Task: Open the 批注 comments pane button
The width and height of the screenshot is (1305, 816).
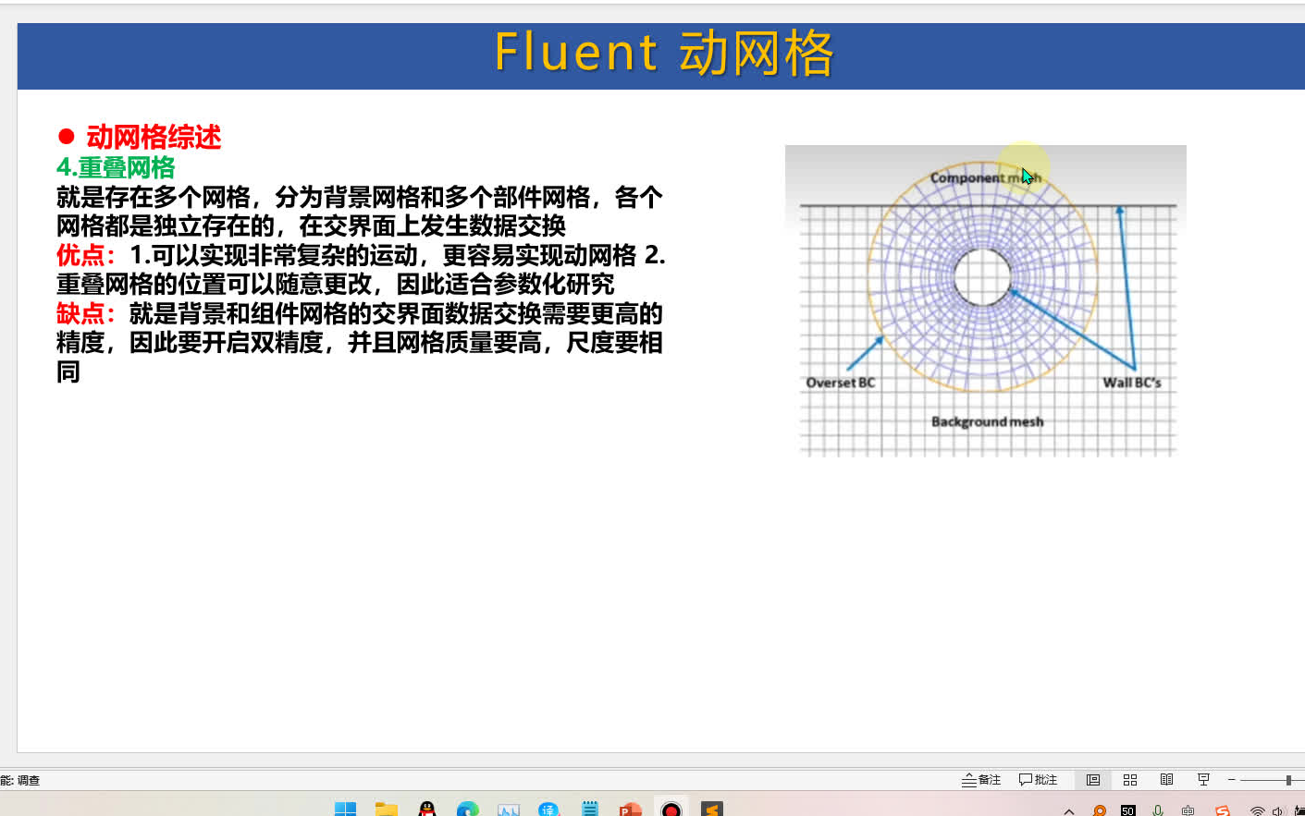Action: tap(1038, 780)
